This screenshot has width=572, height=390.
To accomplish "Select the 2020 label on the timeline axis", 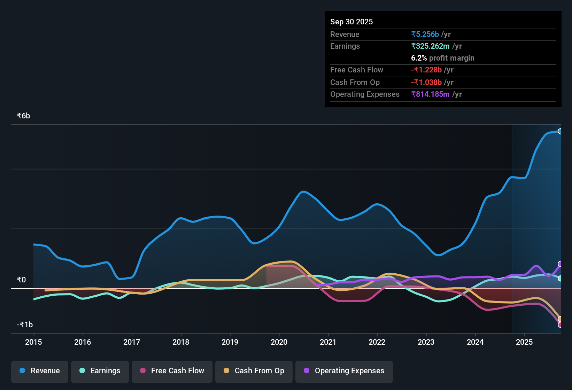I will (x=279, y=342).
